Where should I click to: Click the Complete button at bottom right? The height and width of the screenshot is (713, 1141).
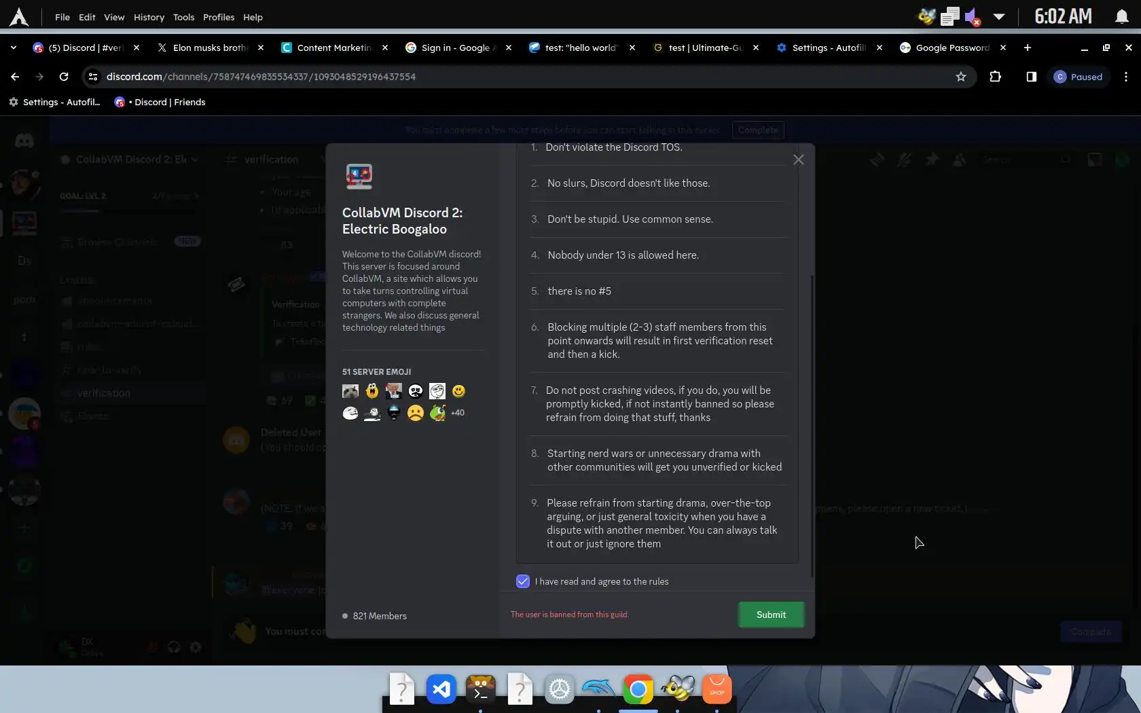tap(1091, 632)
